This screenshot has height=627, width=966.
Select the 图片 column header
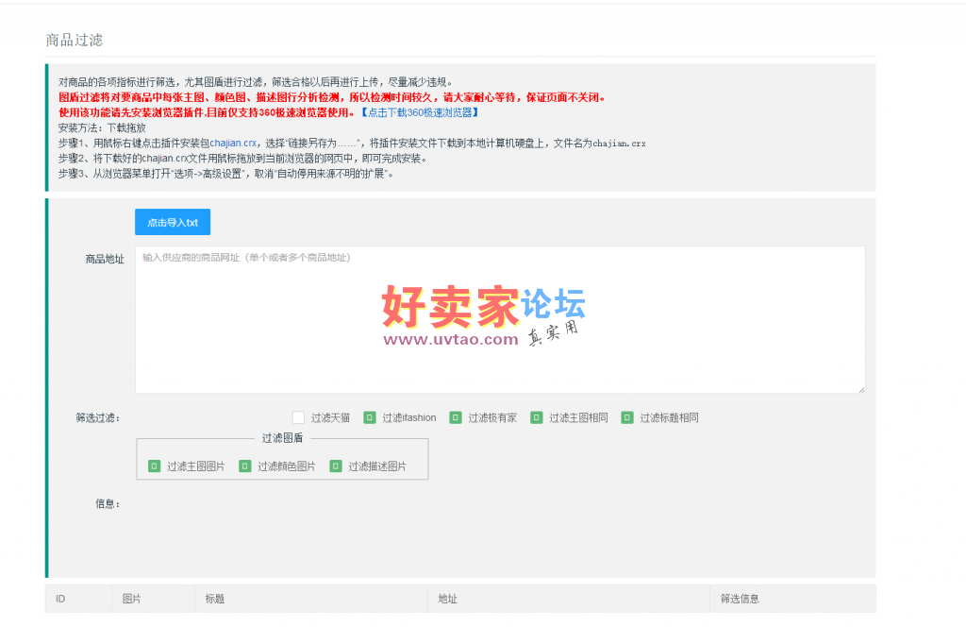pos(131,599)
